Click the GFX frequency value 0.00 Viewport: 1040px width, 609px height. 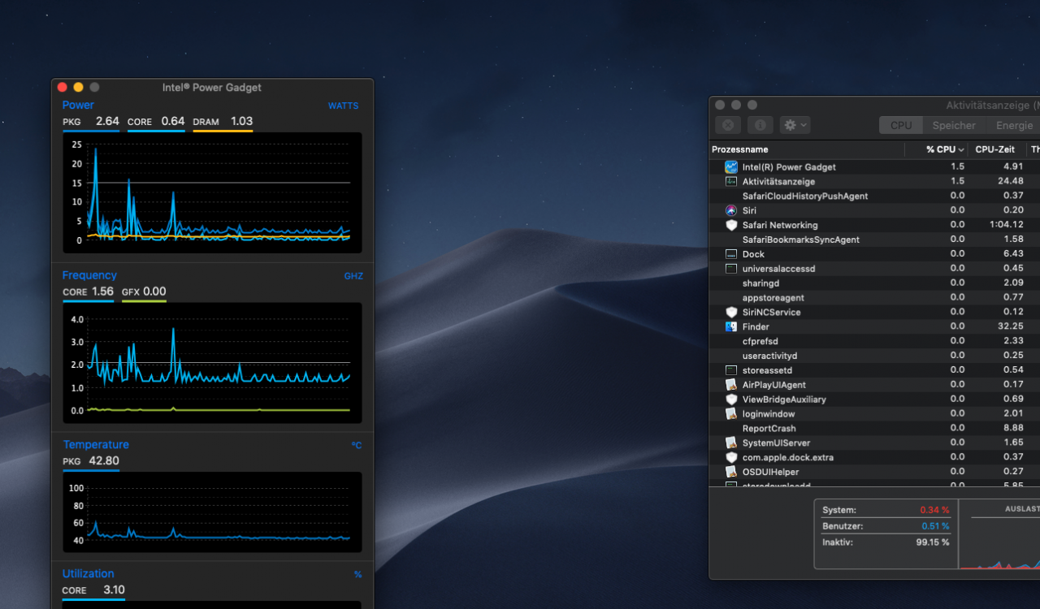click(x=154, y=292)
